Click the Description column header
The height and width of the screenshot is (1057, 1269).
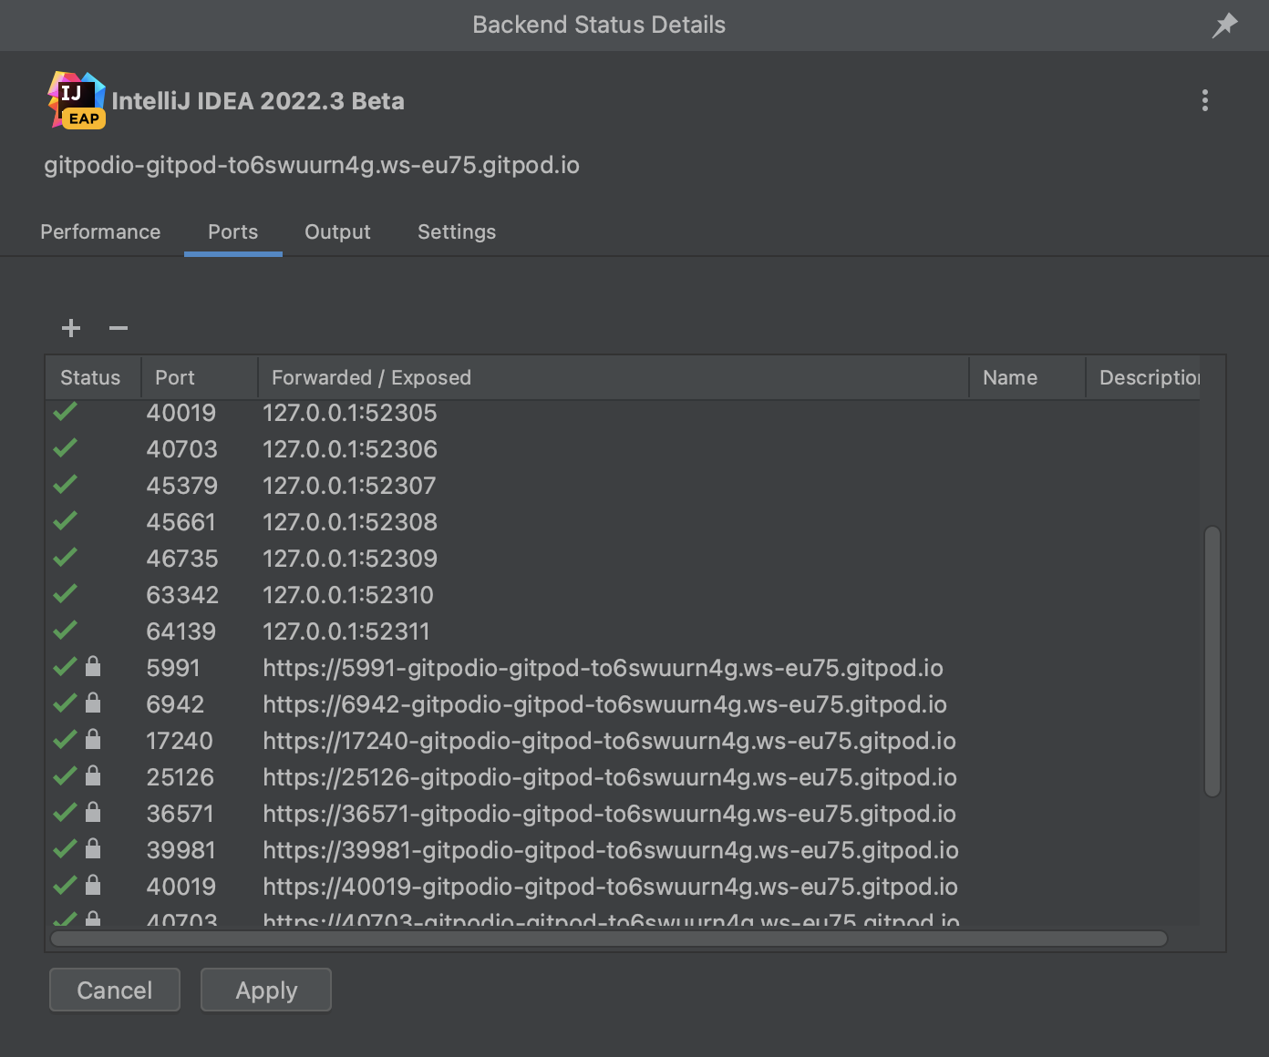[x=1143, y=377]
